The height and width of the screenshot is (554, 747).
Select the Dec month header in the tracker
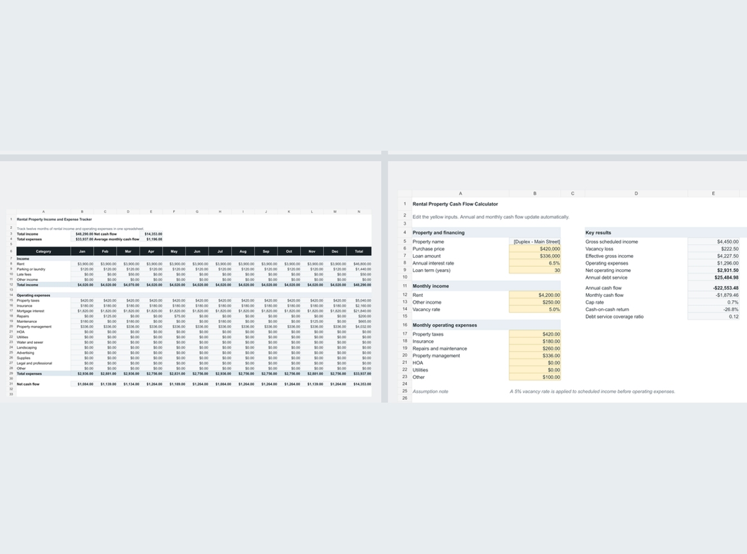click(x=335, y=251)
